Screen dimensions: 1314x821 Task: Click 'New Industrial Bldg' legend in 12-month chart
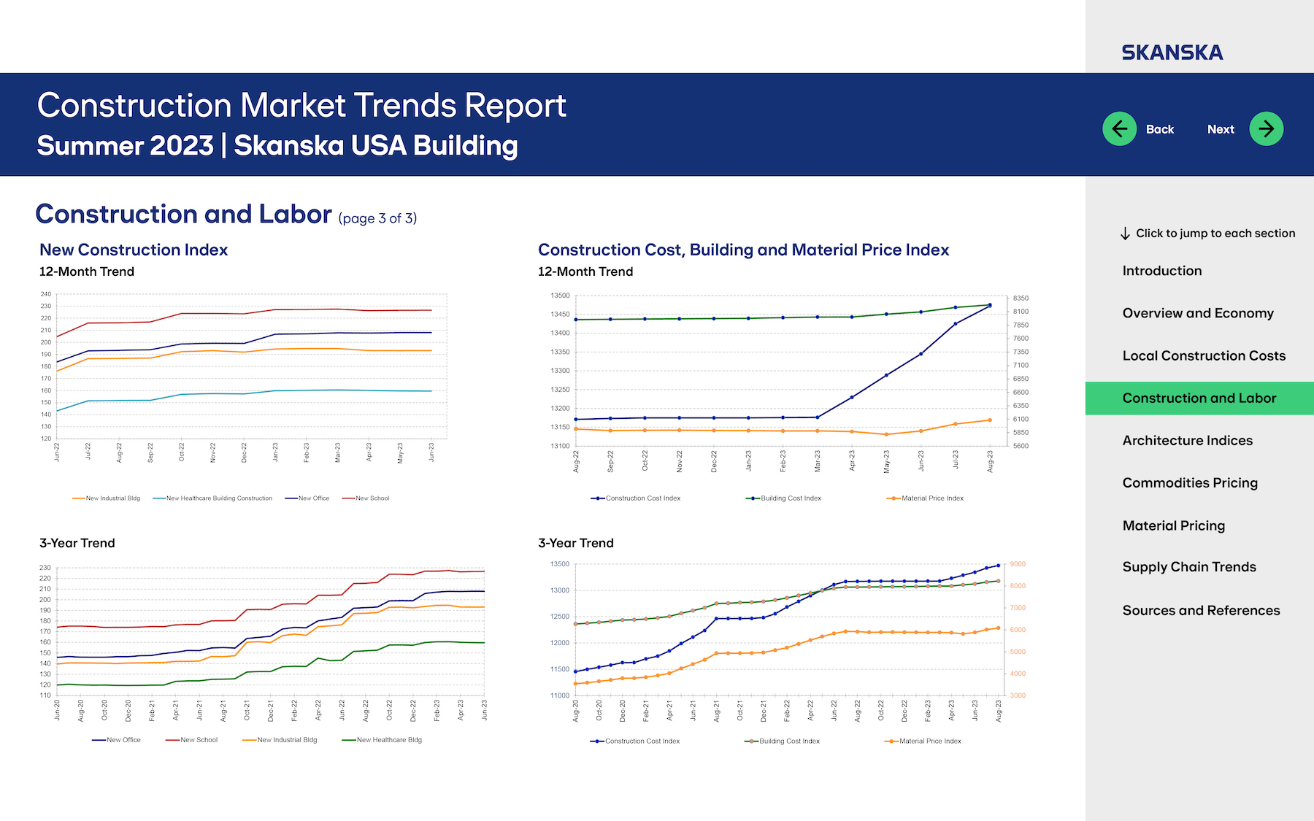click(x=107, y=498)
